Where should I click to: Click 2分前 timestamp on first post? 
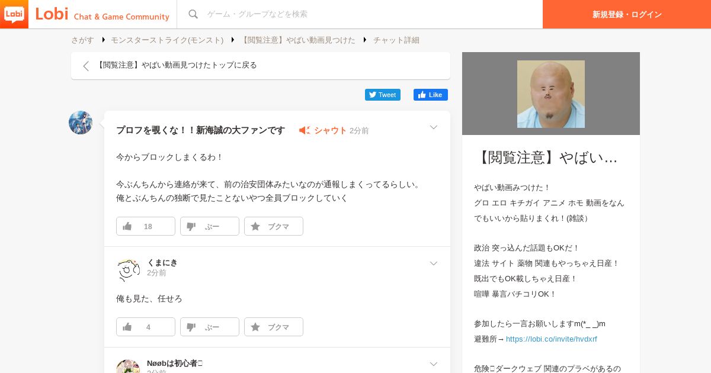(359, 131)
